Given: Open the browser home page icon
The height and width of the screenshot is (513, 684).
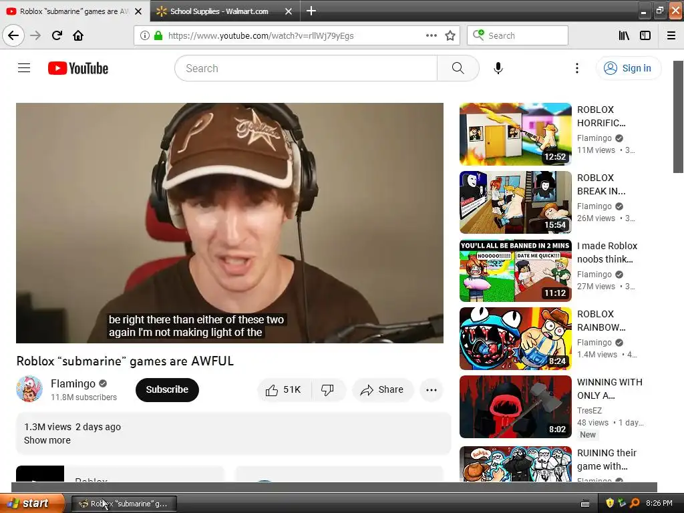Looking at the screenshot, I should click(78, 35).
